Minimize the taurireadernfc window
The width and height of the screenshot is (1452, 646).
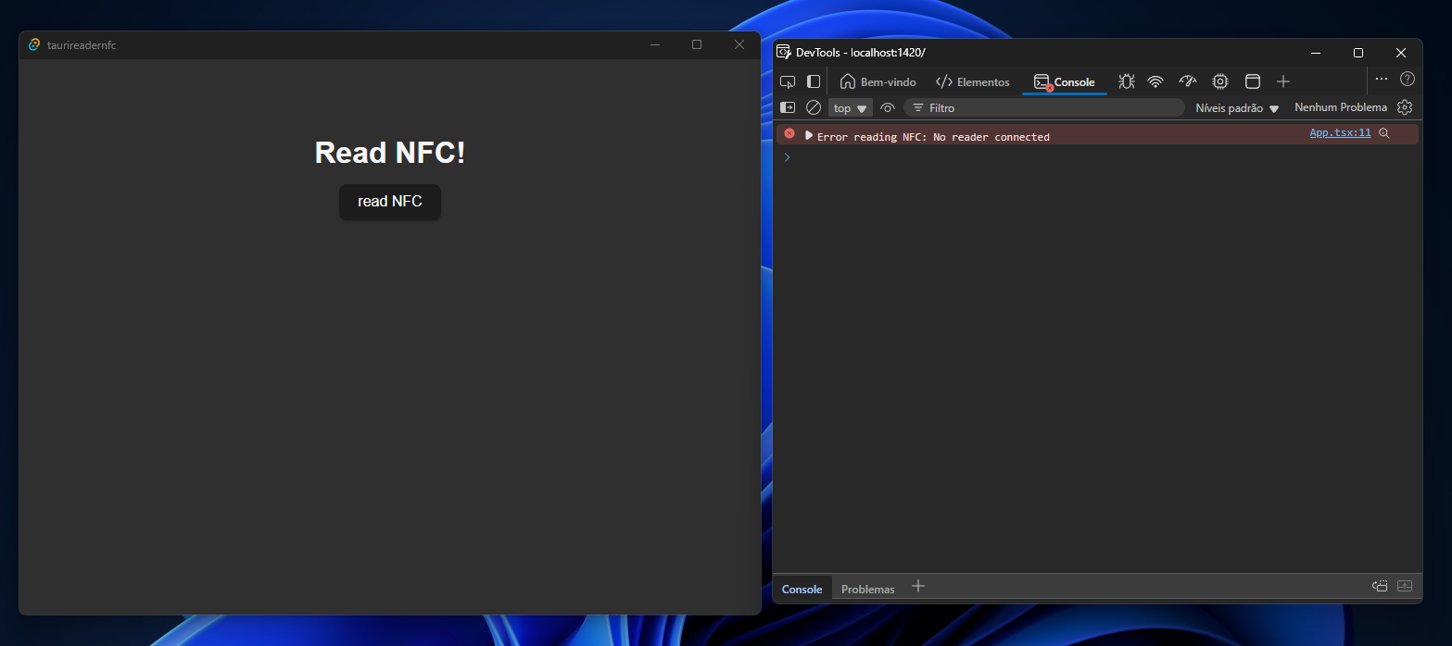point(654,44)
